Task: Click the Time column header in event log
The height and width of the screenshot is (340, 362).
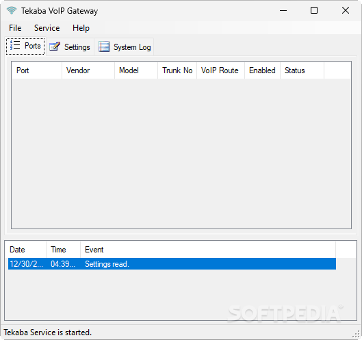Action: coord(63,250)
